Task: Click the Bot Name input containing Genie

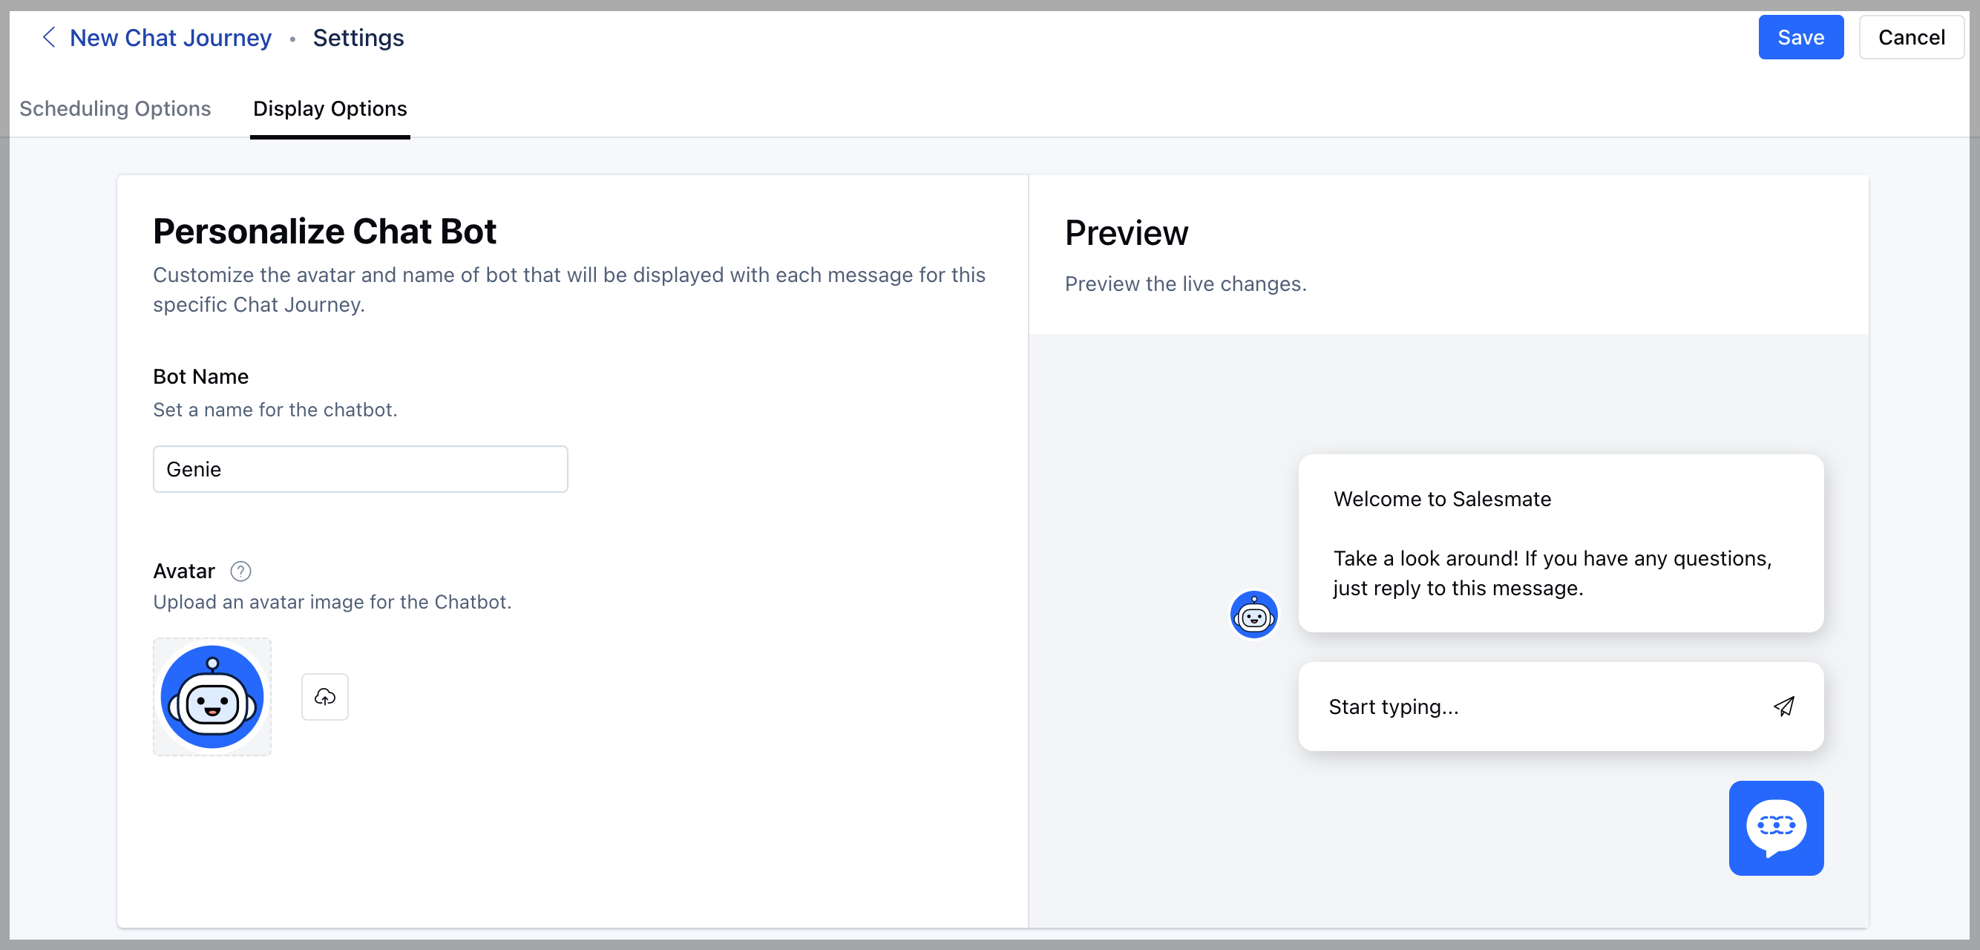Action: (x=360, y=469)
